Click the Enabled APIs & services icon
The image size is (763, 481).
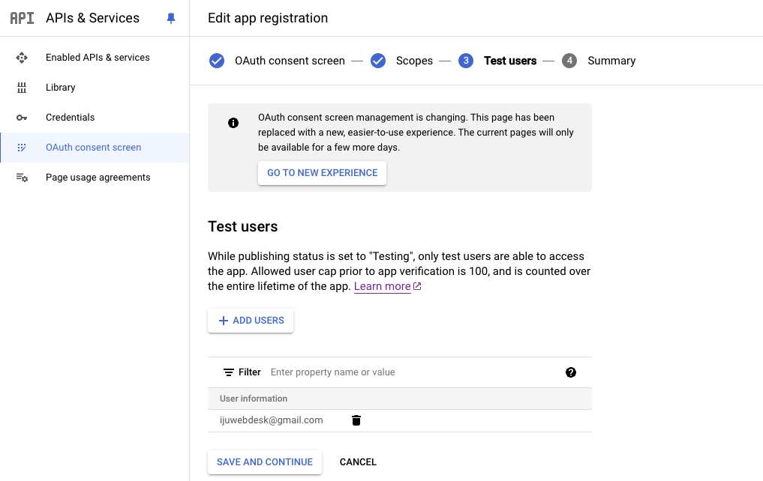click(x=22, y=58)
